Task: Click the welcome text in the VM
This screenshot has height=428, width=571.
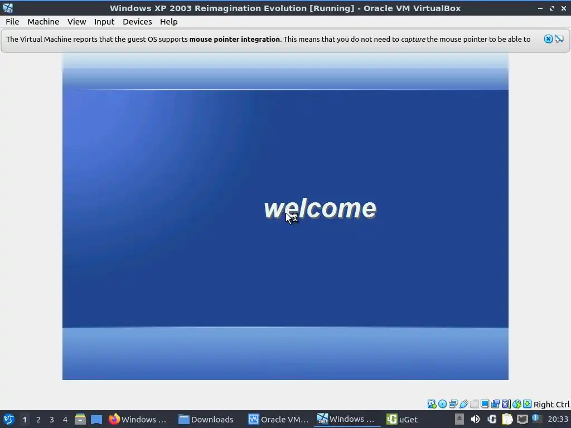Action: 320,208
